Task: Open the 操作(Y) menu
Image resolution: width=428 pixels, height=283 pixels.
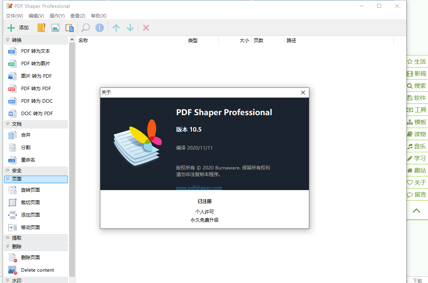Action: (57, 16)
